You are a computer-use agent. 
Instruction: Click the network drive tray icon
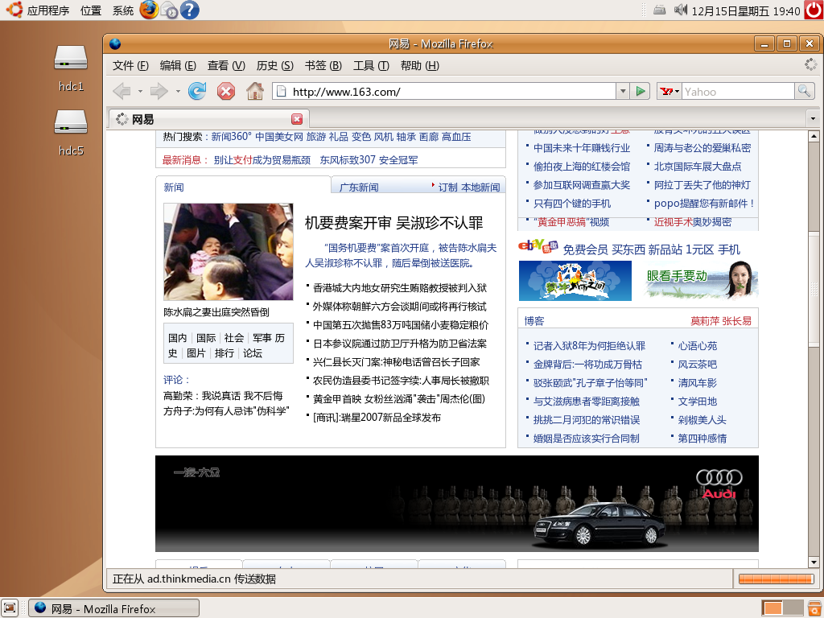pyautogui.click(x=660, y=10)
